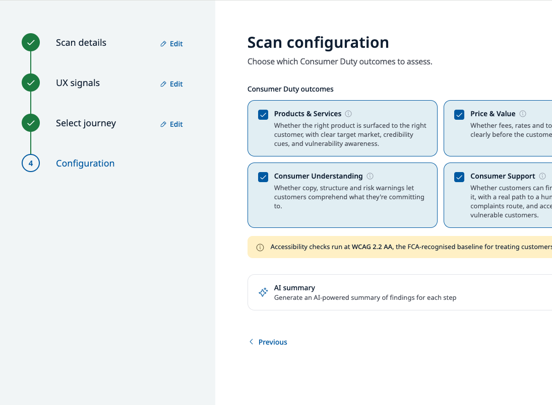Click the step 4 Configuration circle
The height and width of the screenshot is (405, 552).
[x=31, y=164]
